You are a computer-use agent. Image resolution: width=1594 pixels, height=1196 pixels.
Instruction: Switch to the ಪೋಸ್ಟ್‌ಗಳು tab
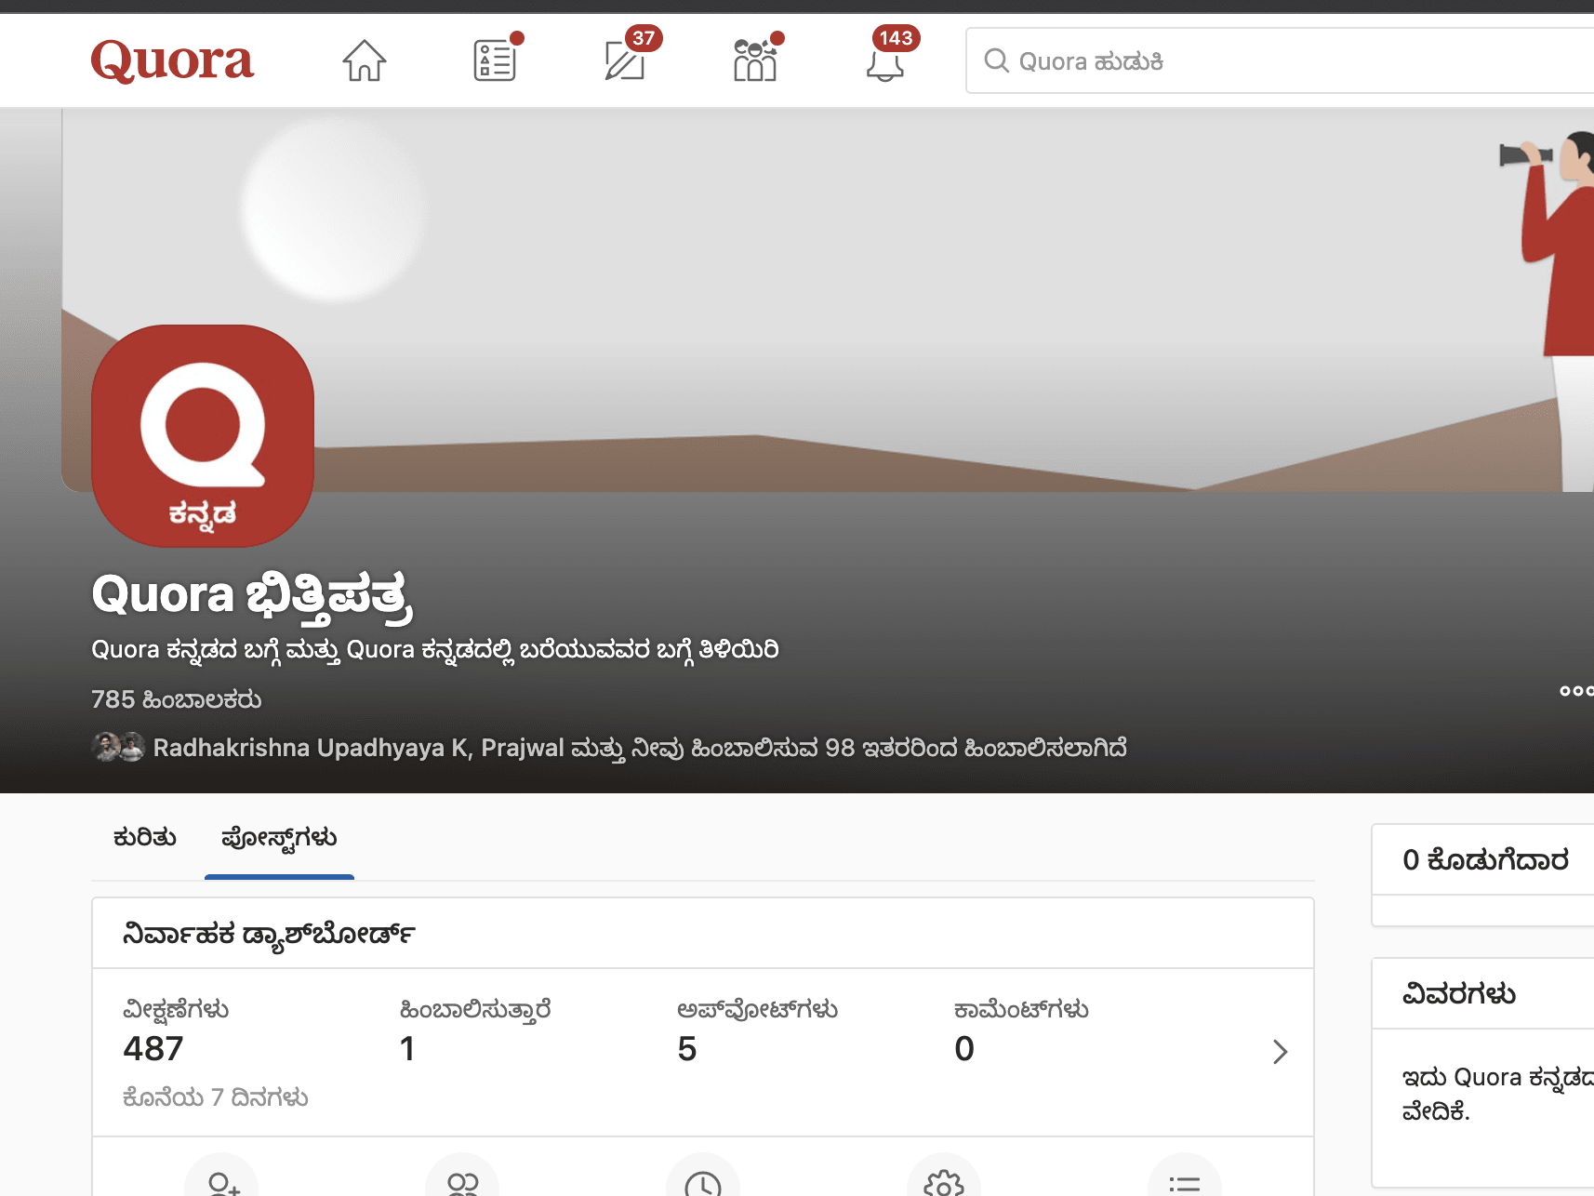click(x=279, y=838)
